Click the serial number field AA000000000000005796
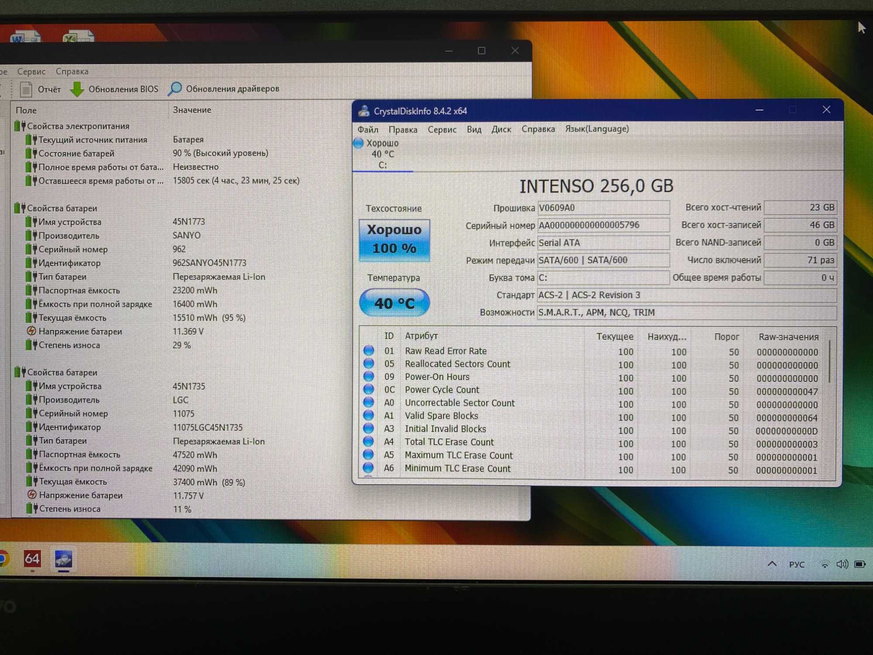The width and height of the screenshot is (873, 655). tap(603, 225)
